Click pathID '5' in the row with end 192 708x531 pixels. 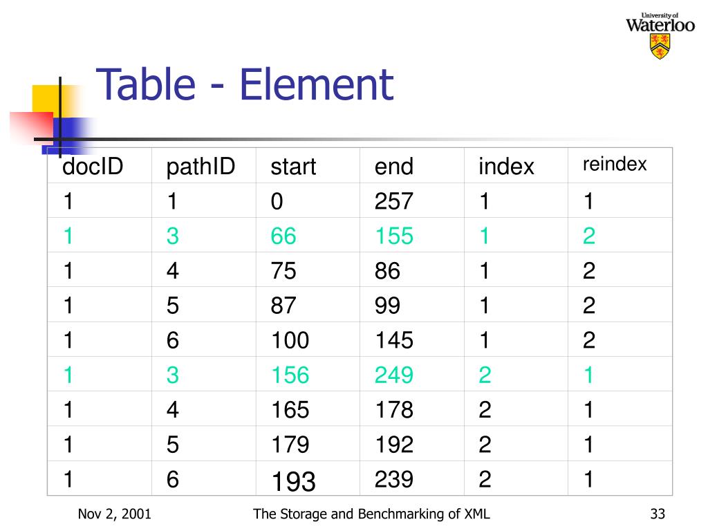(x=172, y=445)
